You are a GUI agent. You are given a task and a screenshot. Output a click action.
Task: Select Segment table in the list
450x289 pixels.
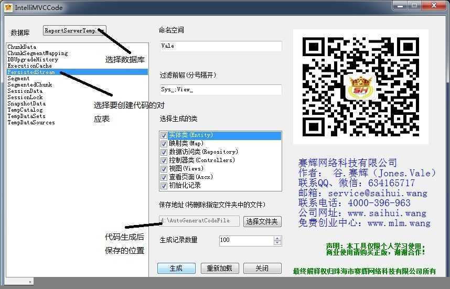coord(18,78)
